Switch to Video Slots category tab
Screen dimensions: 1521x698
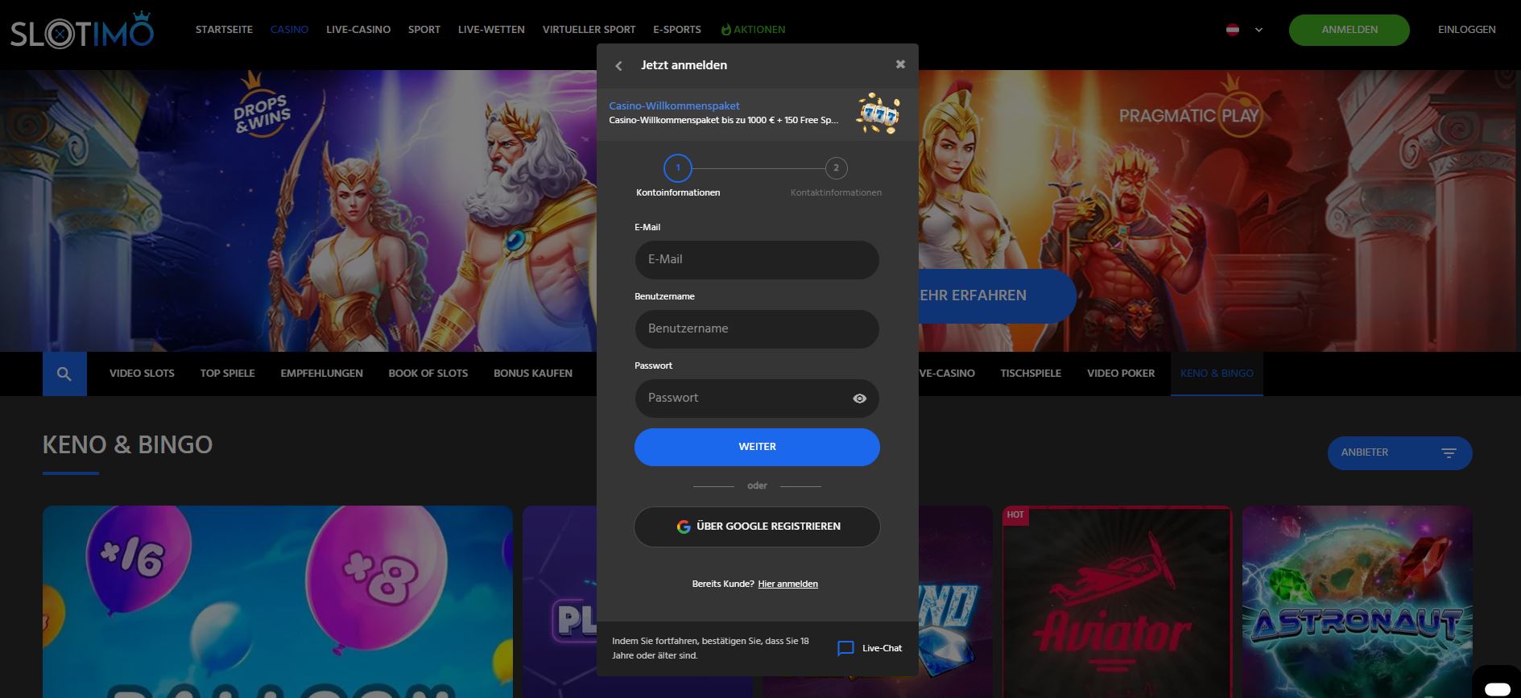(x=142, y=374)
